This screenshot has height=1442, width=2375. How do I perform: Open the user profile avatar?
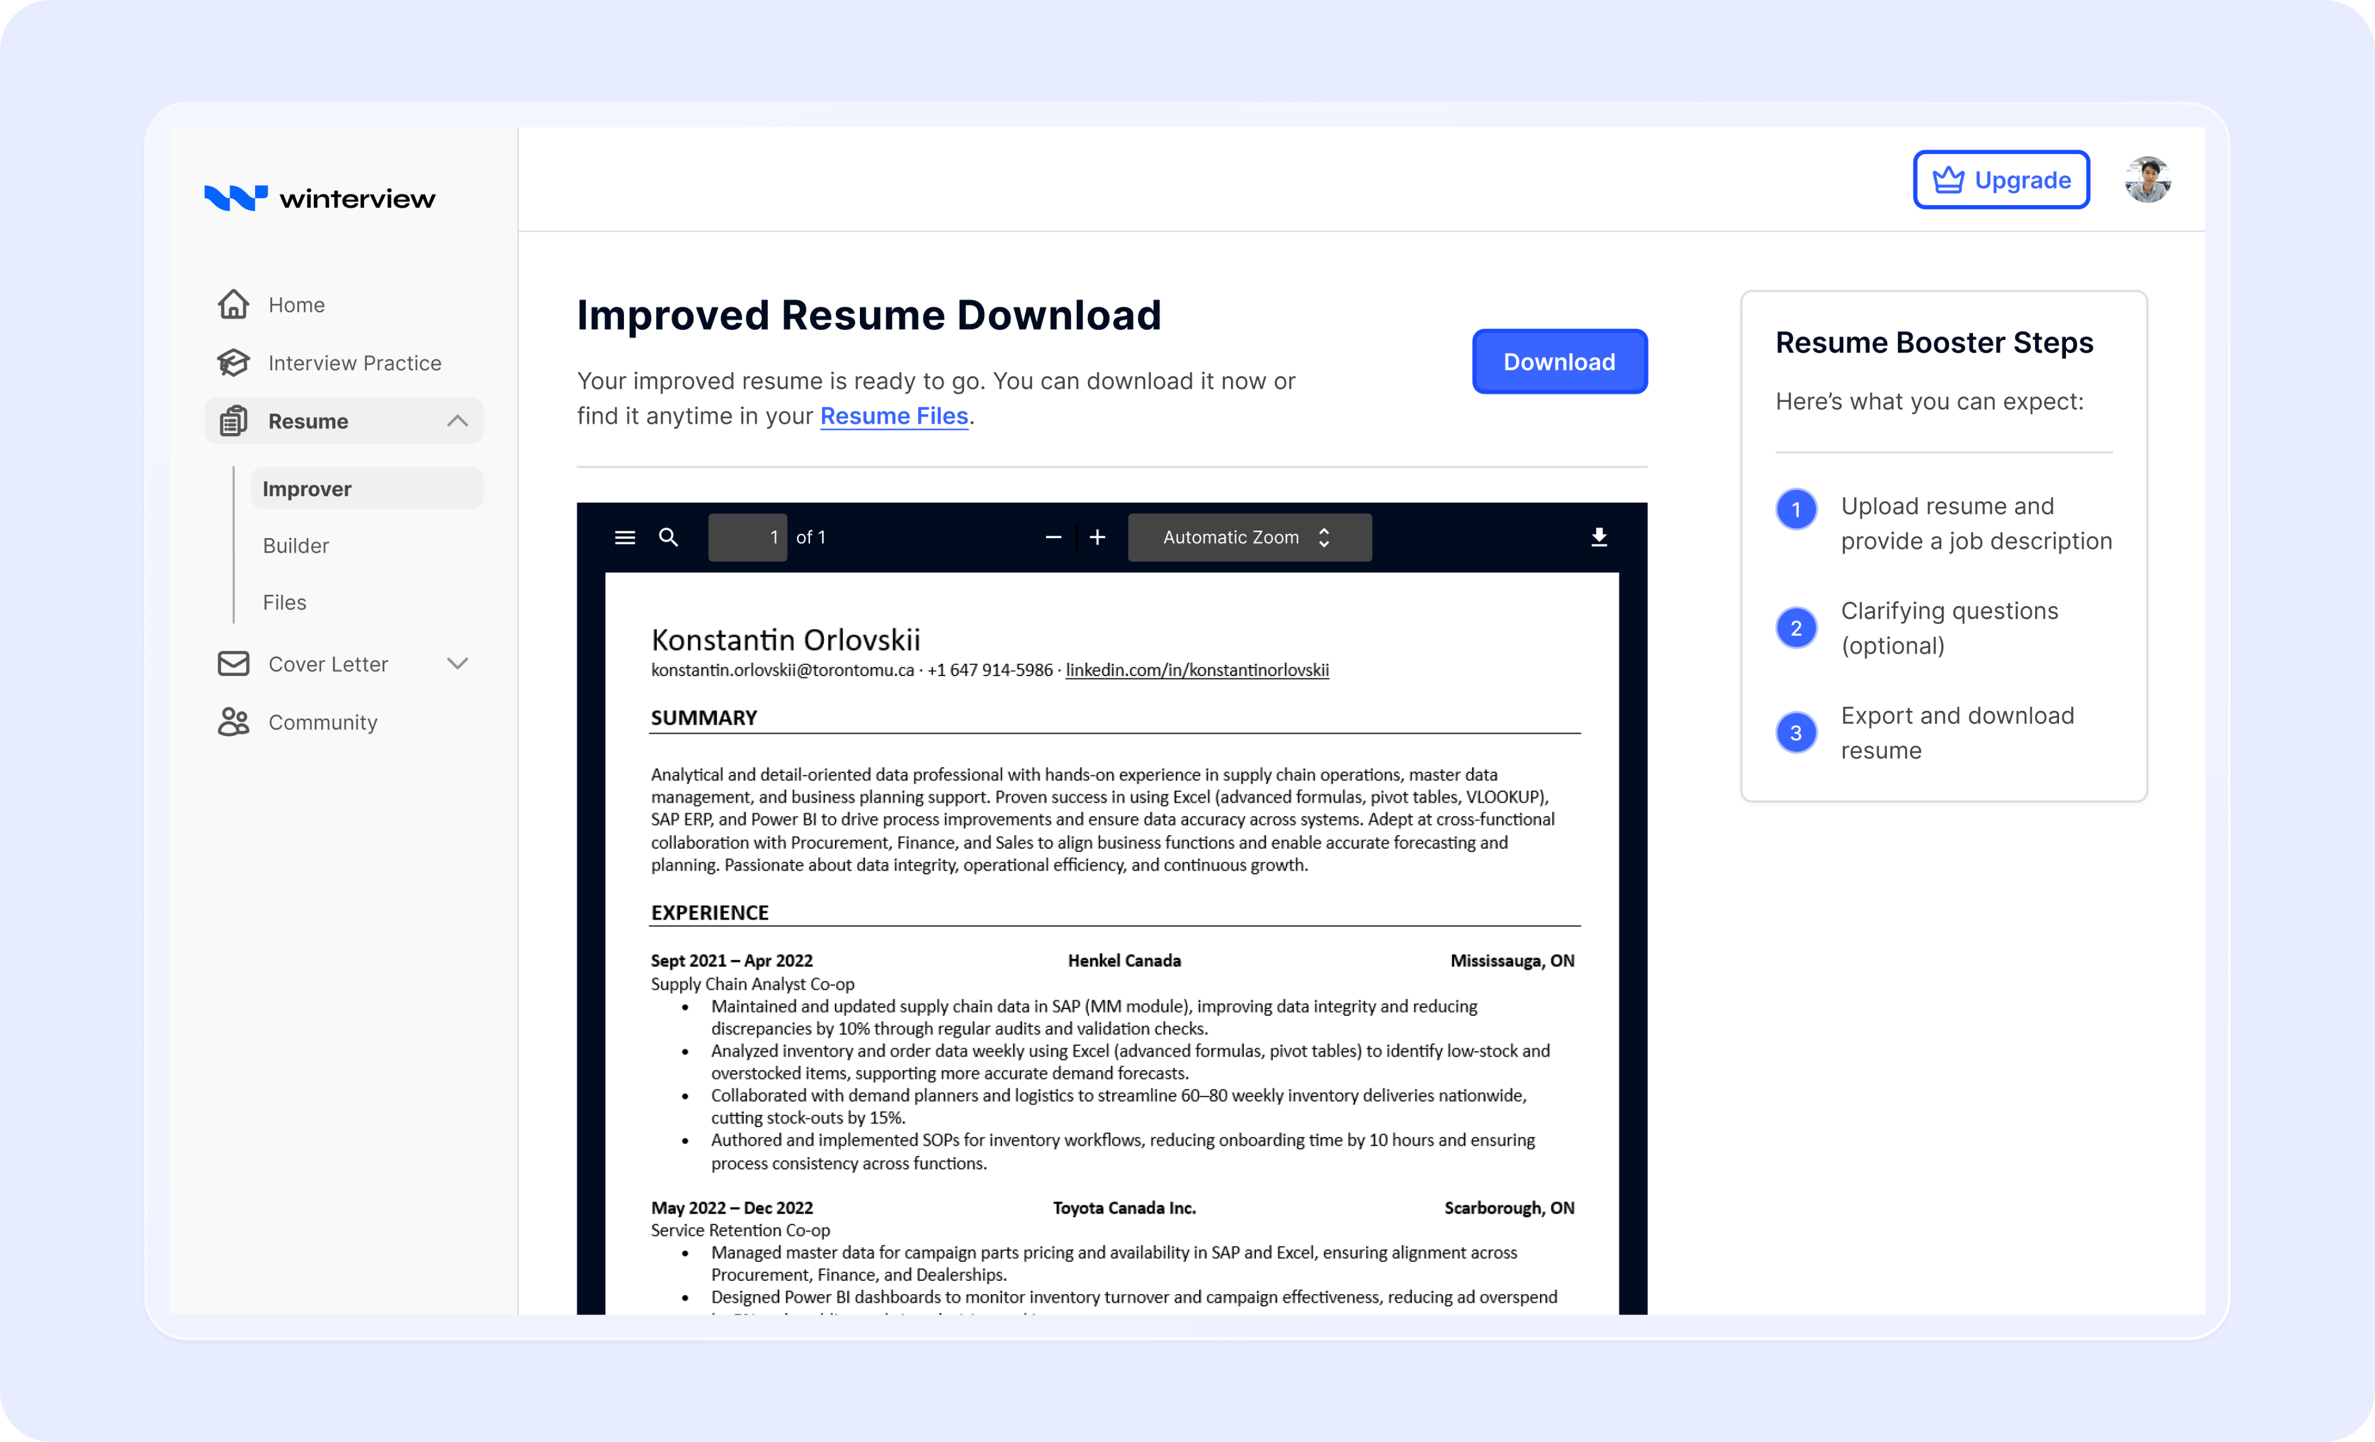[x=2148, y=180]
